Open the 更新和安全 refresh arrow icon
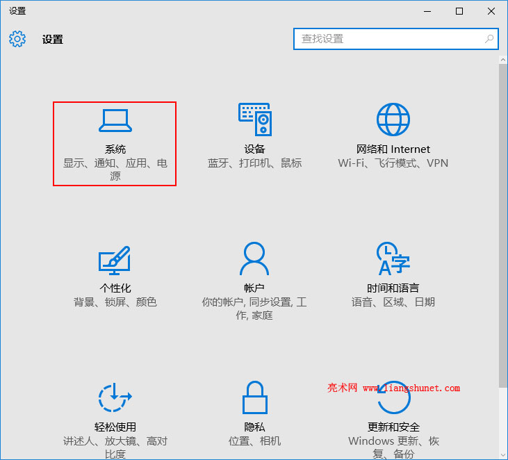This screenshot has width=508, height=460. click(393, 397)
